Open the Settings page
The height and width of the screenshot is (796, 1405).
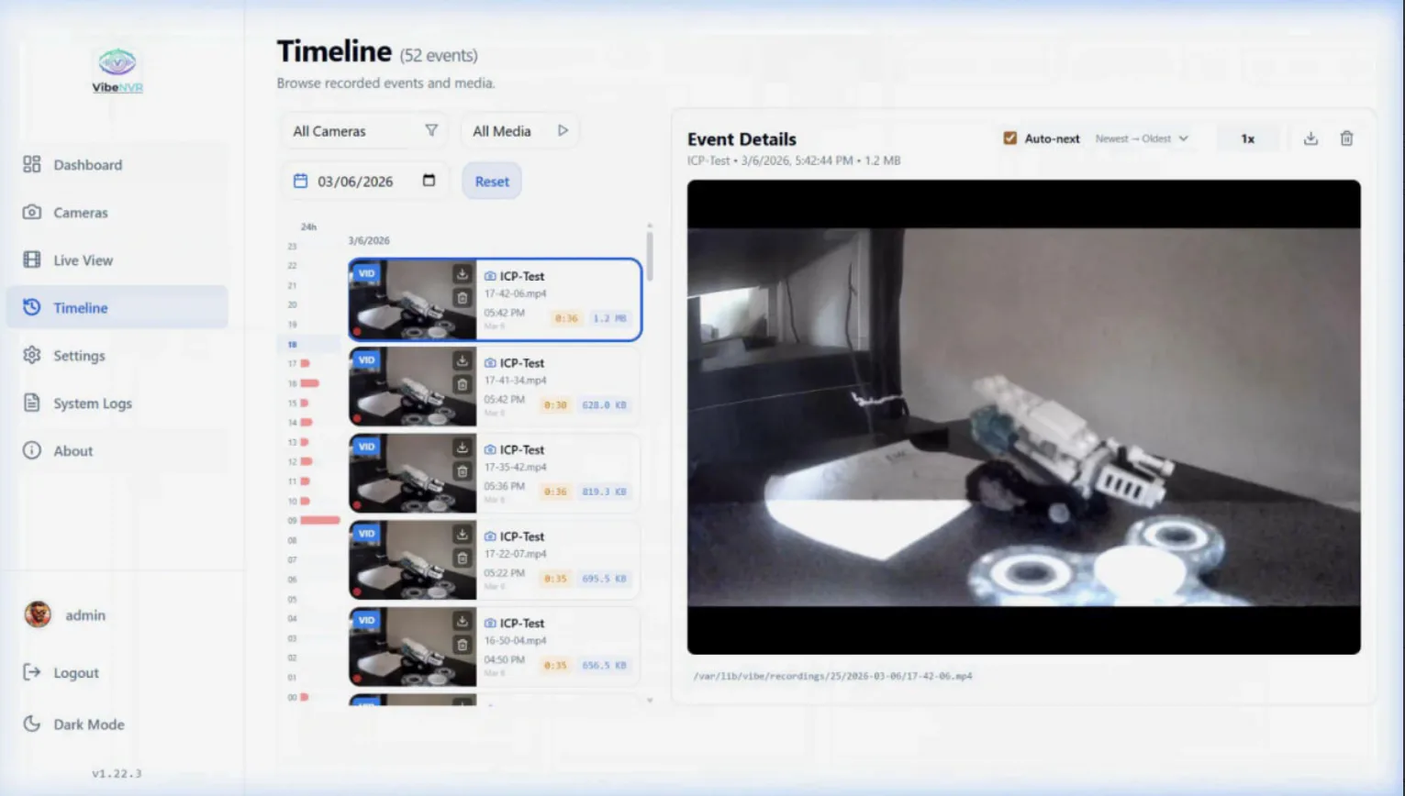click(117, 356)
